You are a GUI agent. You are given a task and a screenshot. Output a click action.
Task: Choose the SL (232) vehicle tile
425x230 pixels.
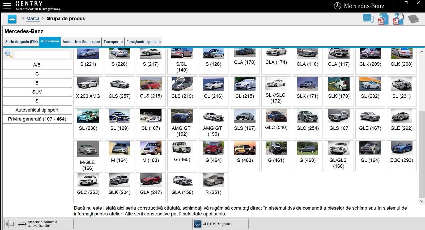pyautogui.click(x=370, y=91)
